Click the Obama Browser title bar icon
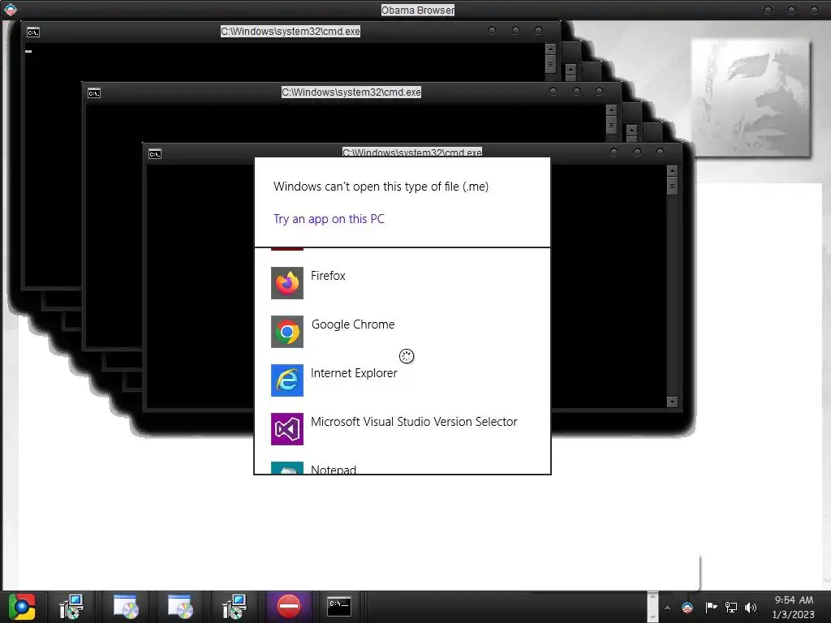 pyautogui.click(x=10, y=10)
